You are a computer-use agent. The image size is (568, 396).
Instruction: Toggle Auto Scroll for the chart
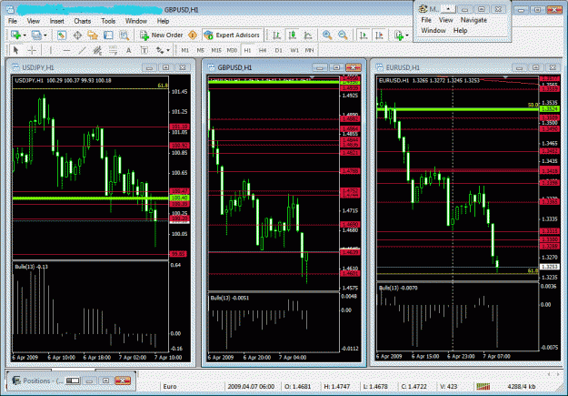click(x=364, y=36)
